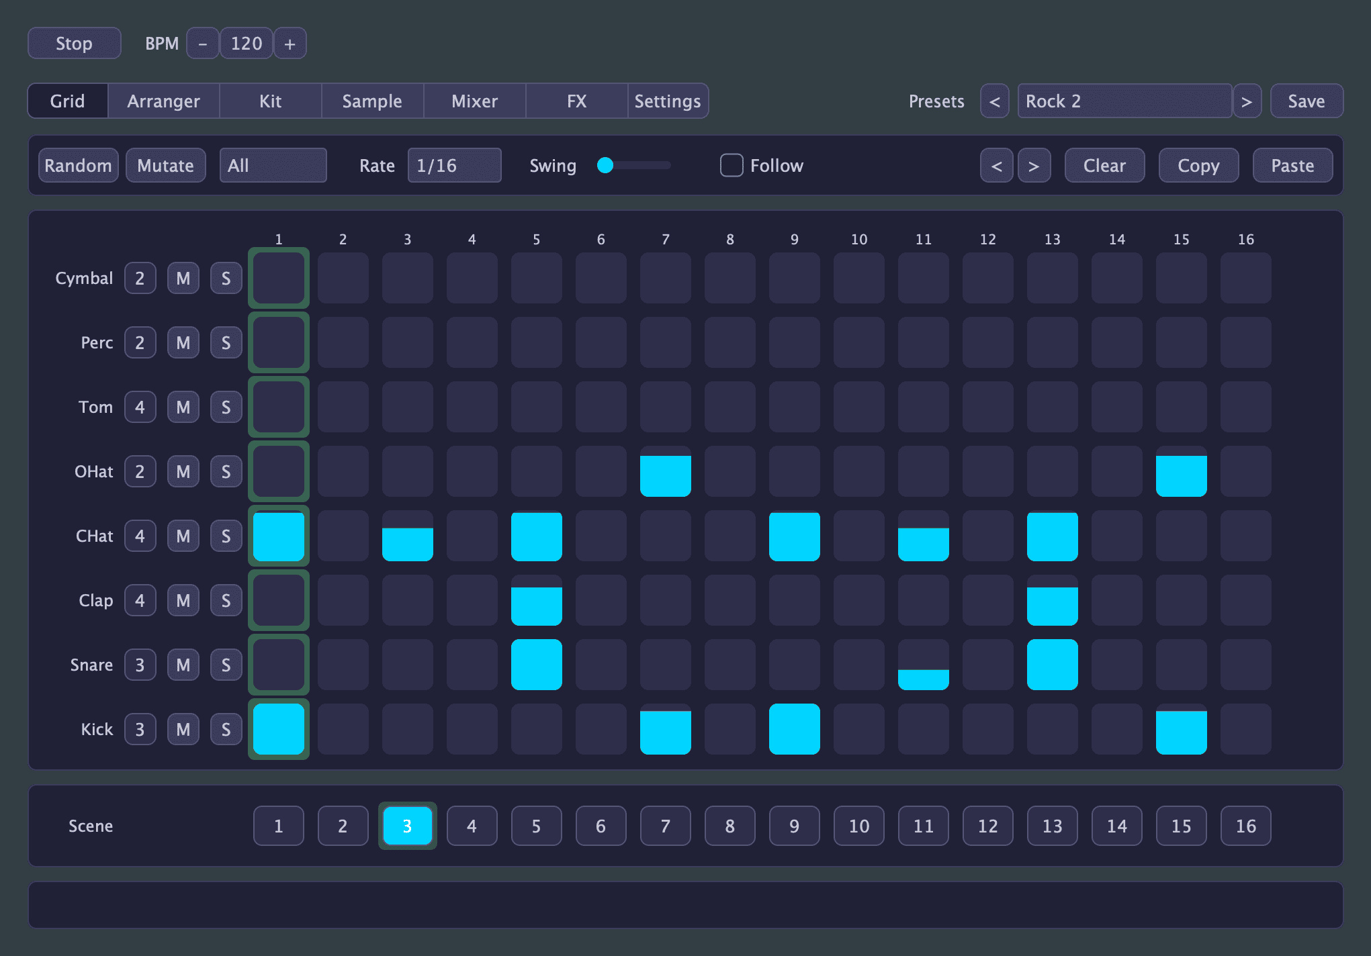Screen dimensions: 1371x956
Task: Toggle Clap step 13
Action: (1053, 600)
